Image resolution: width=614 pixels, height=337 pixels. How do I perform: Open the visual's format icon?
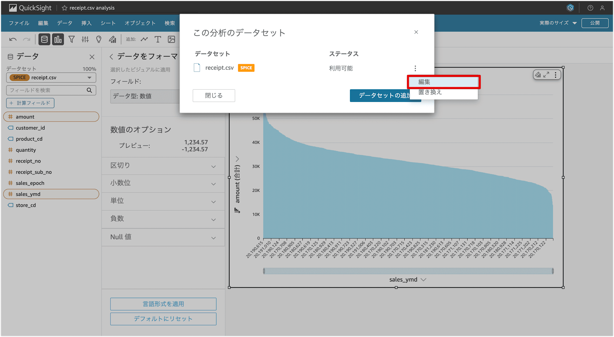[538, 75]
